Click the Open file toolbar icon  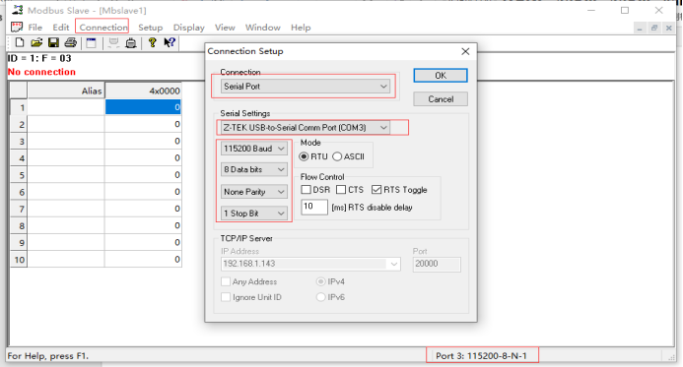(36, 42)
